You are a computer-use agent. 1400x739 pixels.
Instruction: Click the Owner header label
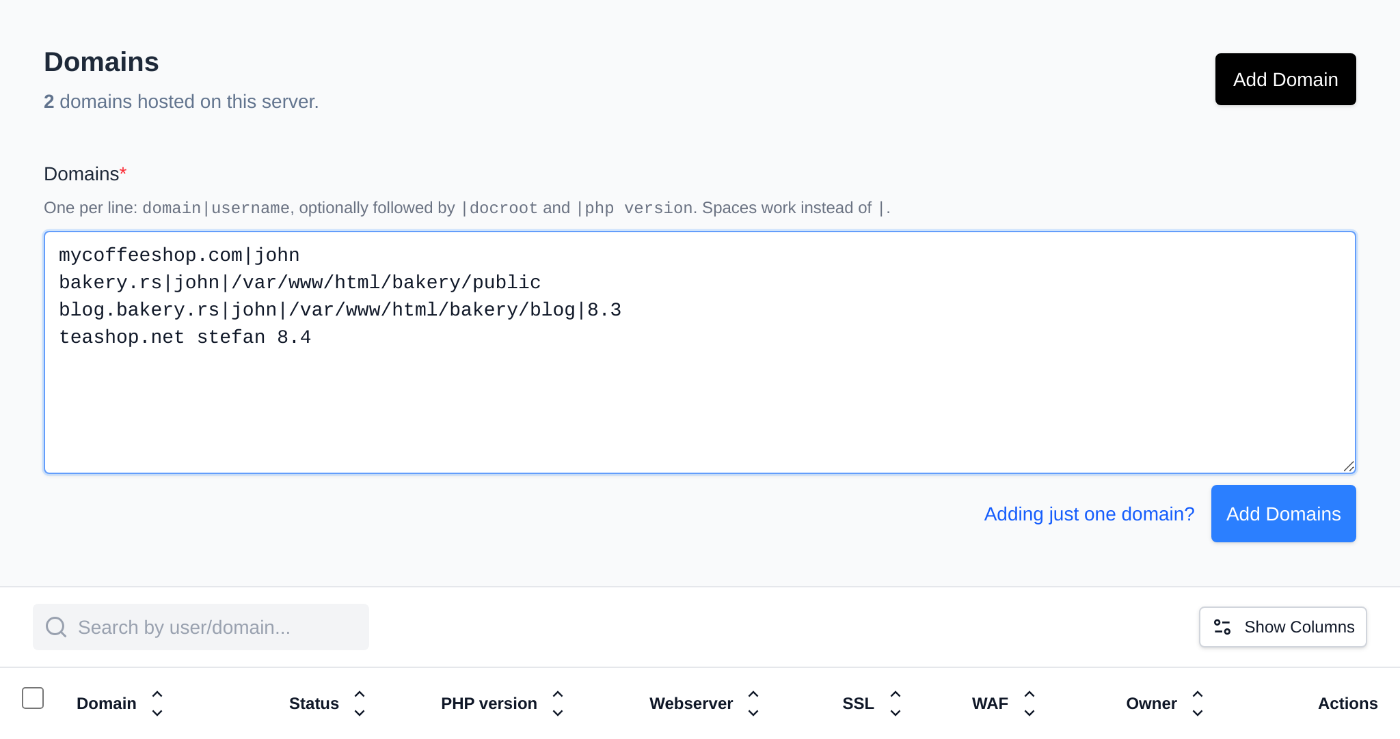pyautogui.click(x=1151, y=703)
